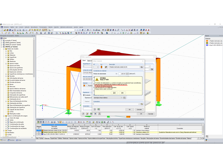Open color picker icon in Editar material

[x=106, y=67]
